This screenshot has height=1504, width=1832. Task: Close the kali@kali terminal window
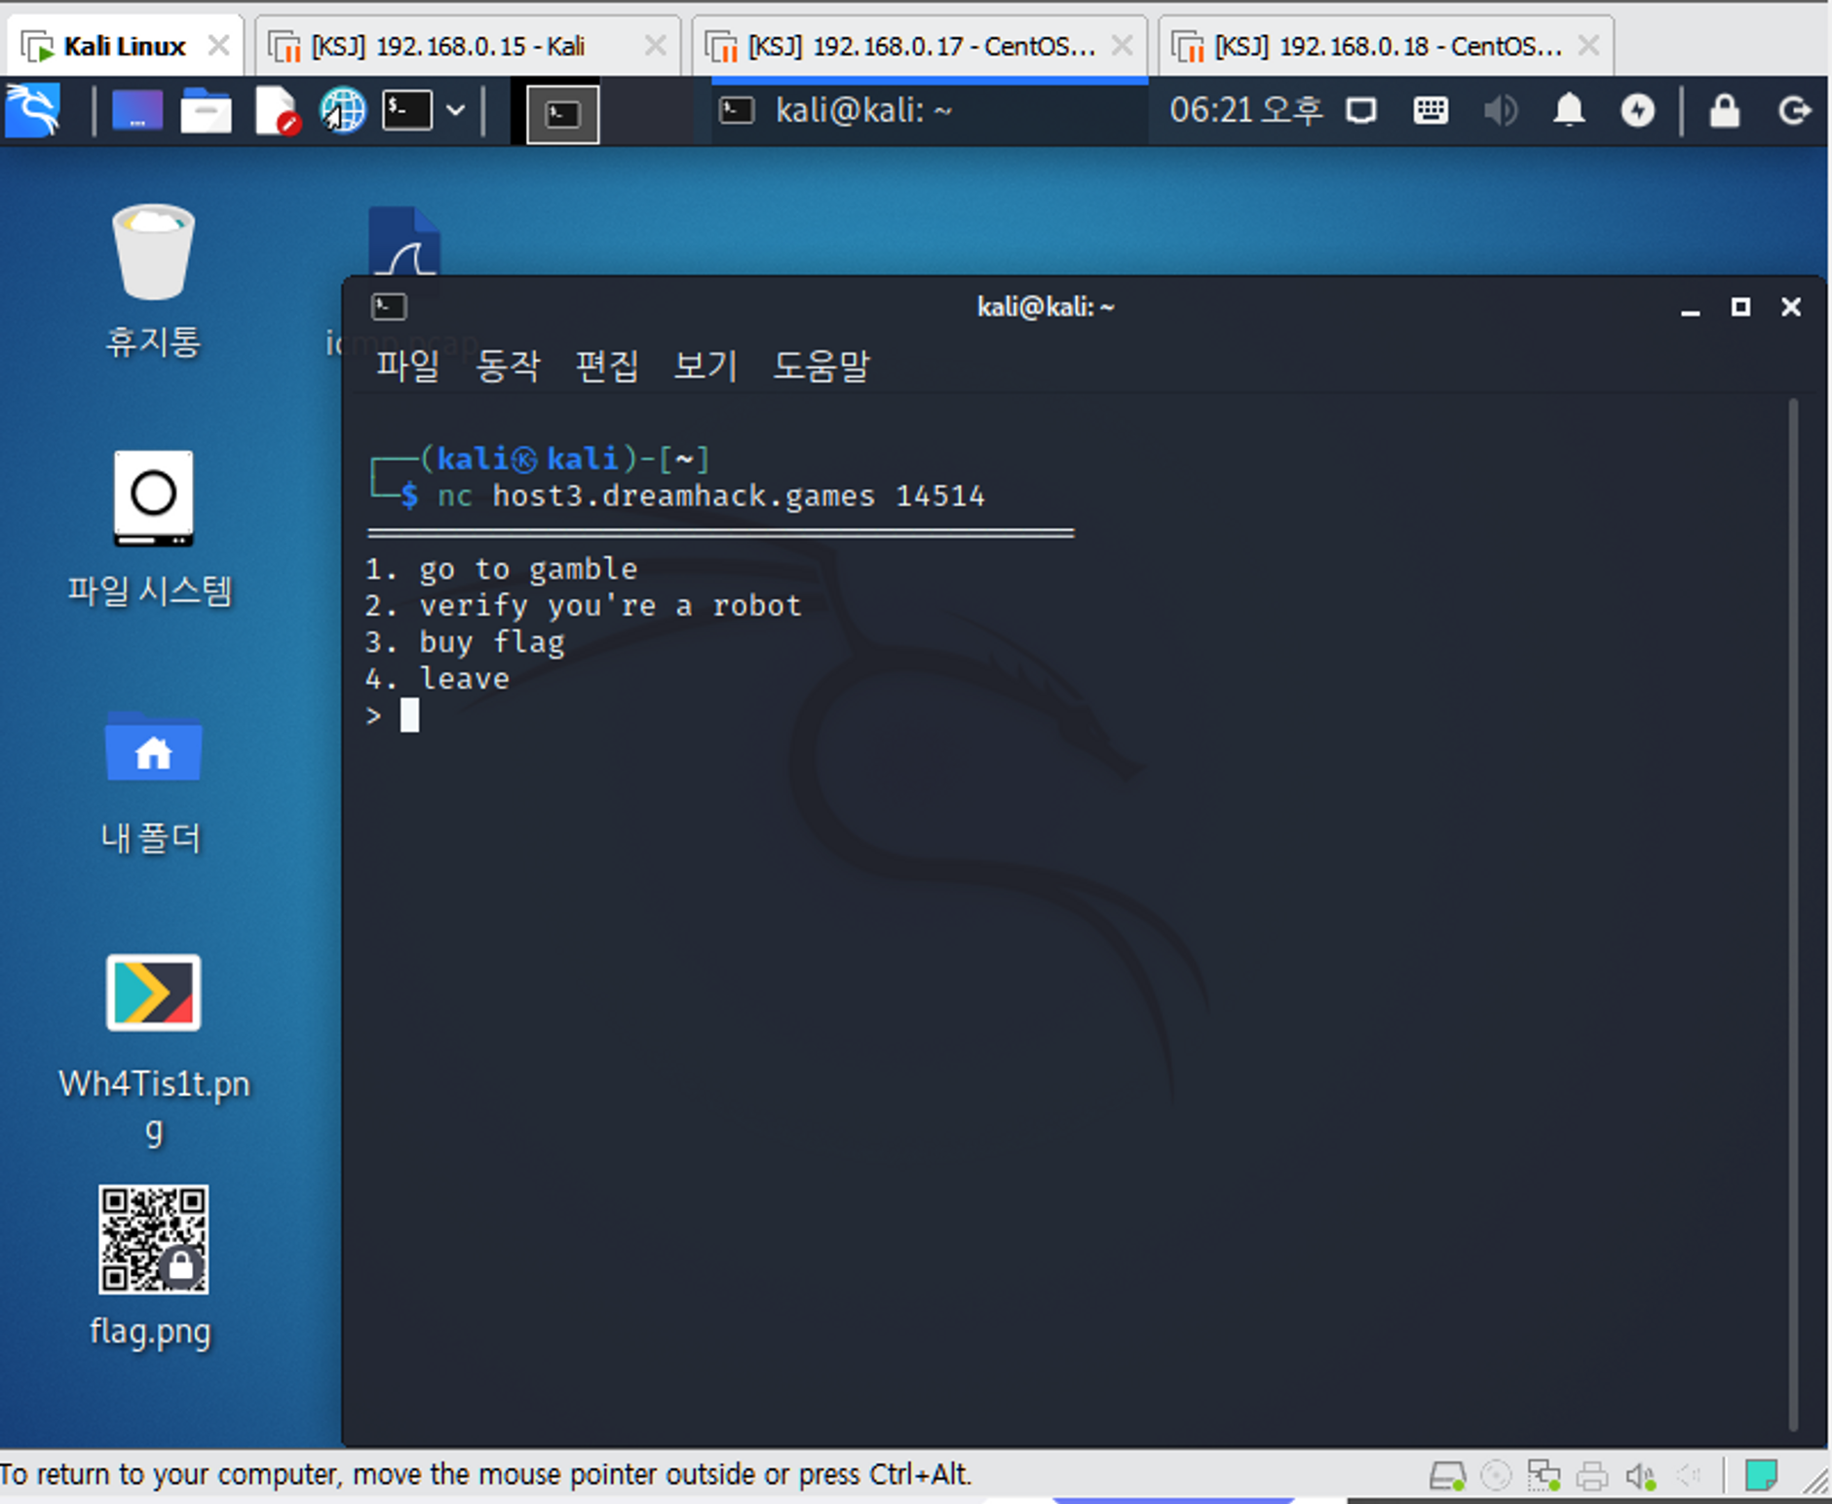click(x=1791, y=307)
